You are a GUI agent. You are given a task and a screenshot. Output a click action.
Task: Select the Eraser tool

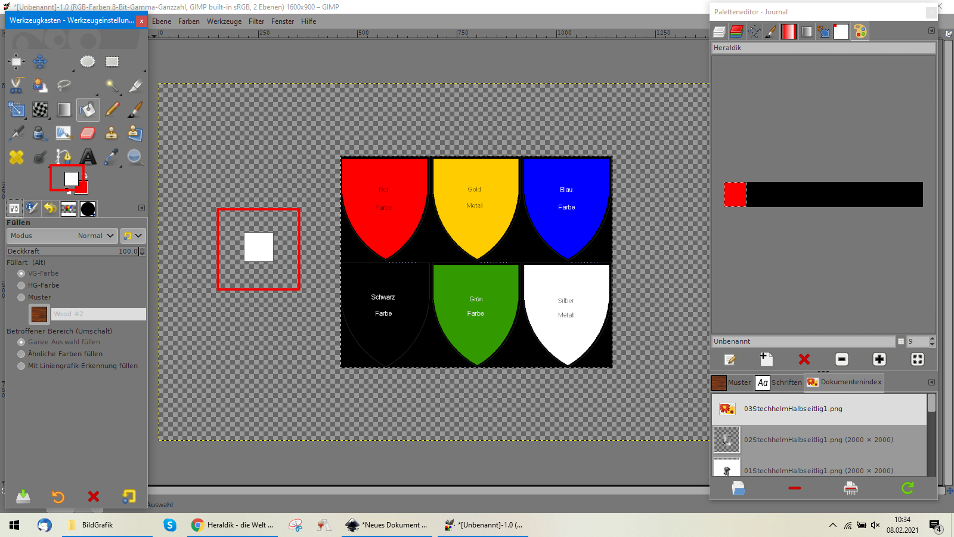88,133
